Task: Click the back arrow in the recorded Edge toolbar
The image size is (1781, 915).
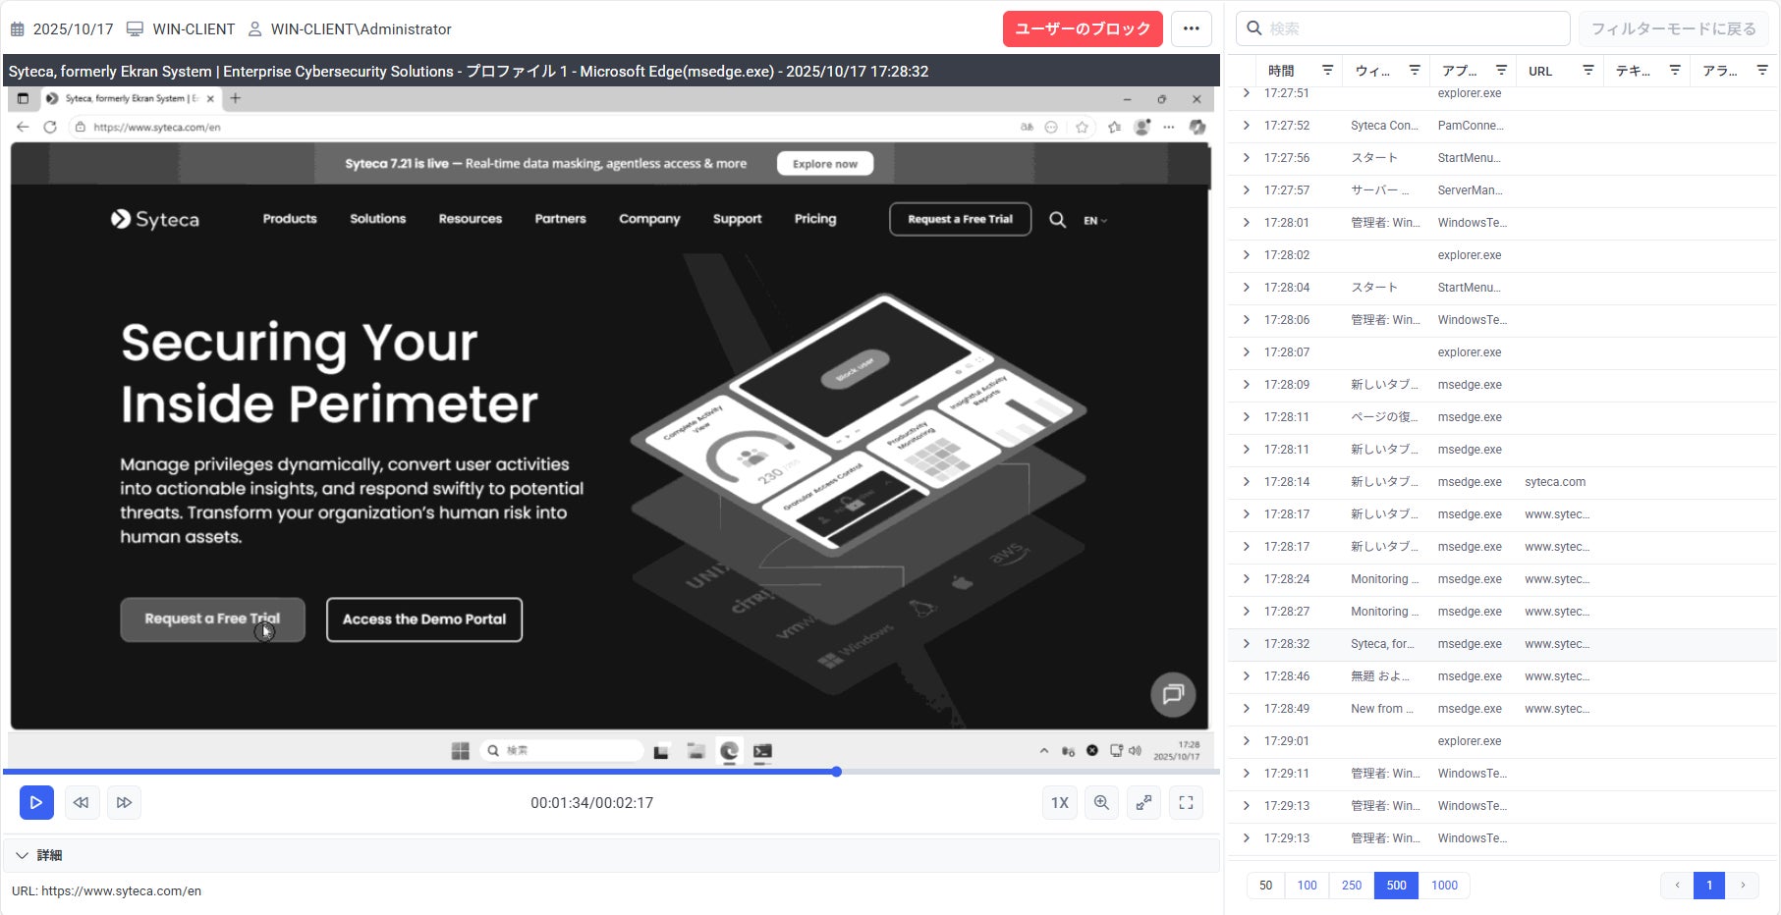Action: point(23,127)
